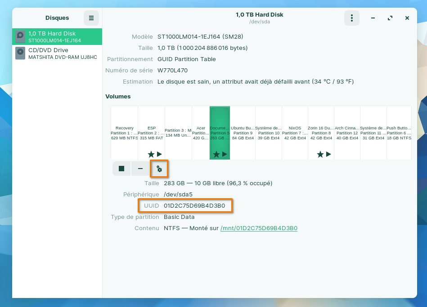Screen dimensions: 427x307
Task: Select the Zorin 16 Partition 8 volume
Action: click(x=320, y=133)
